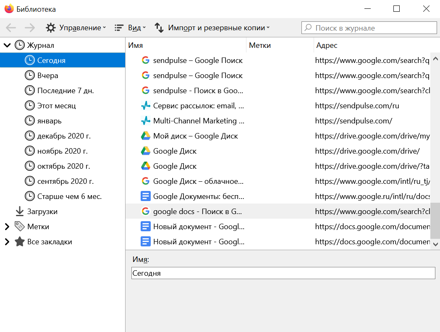The image size is (440, 332).
Task: Click the SendPulse icon beside Сервис рассылок
Action: [145, 106]
